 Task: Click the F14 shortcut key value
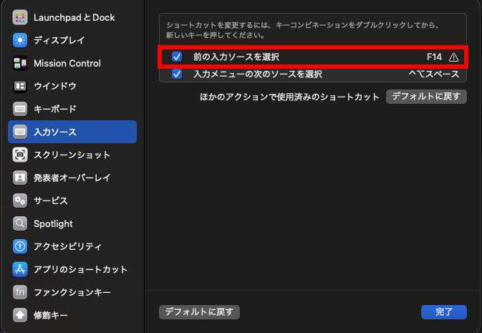(434, 57)
